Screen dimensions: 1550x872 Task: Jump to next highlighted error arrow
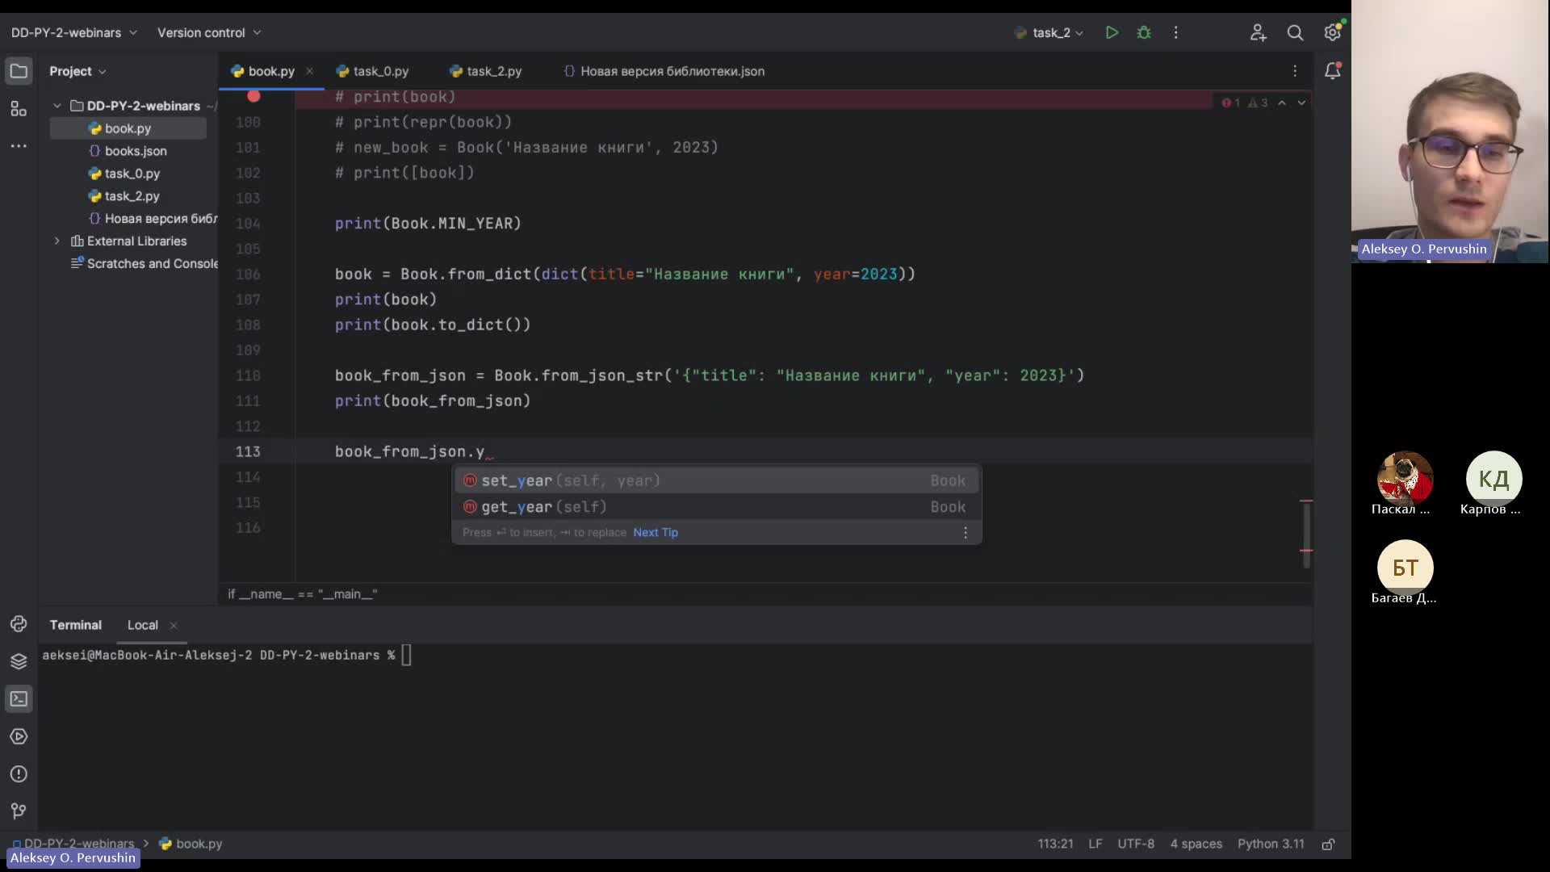click(1301, 103)
